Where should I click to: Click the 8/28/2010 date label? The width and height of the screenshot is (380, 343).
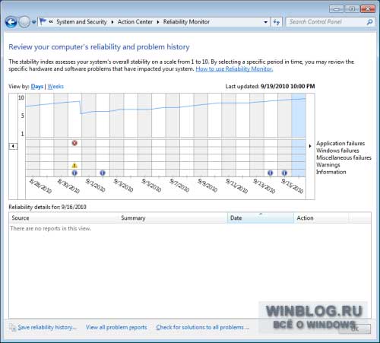point(40,186)
